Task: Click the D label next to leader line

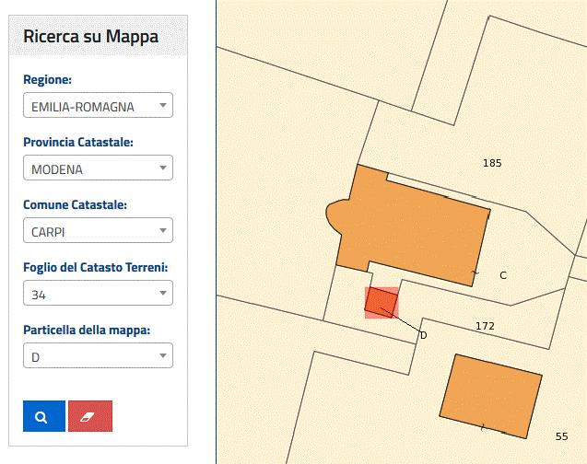Action: click(423, 335)
